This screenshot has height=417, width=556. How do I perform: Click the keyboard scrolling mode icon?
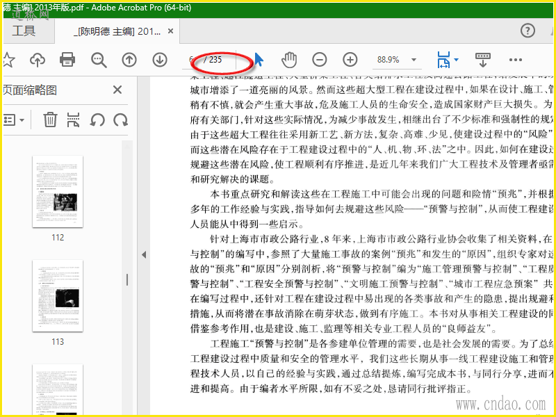(x=482, y=60)
